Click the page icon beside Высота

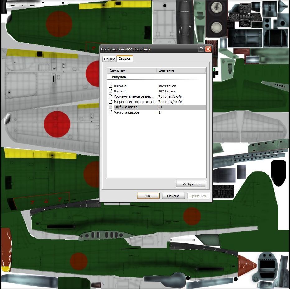110,91
